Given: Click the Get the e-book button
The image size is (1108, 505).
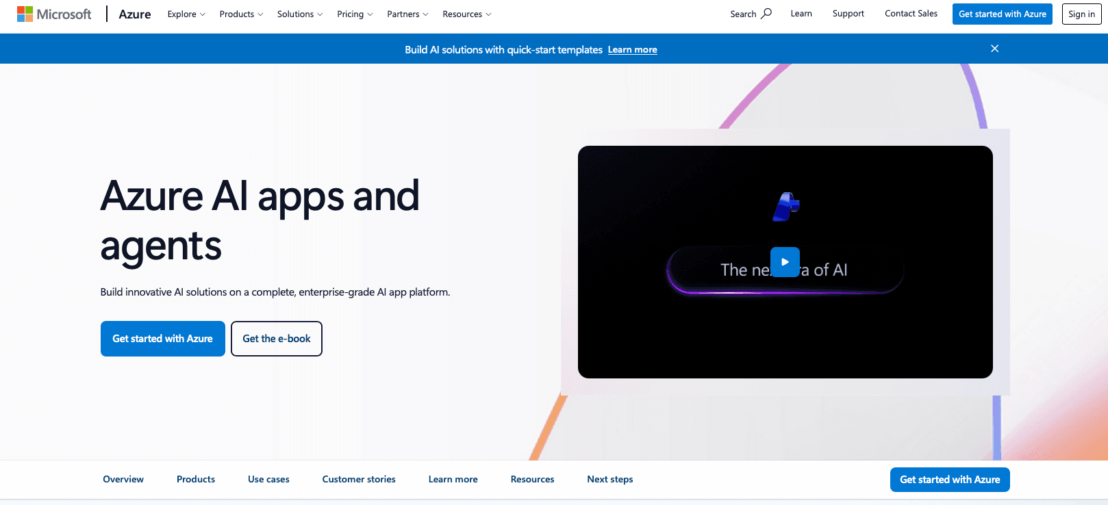Looking at the screenshot, I should tap(277, 339).
